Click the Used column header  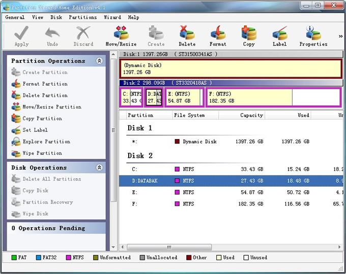(288, 115)
